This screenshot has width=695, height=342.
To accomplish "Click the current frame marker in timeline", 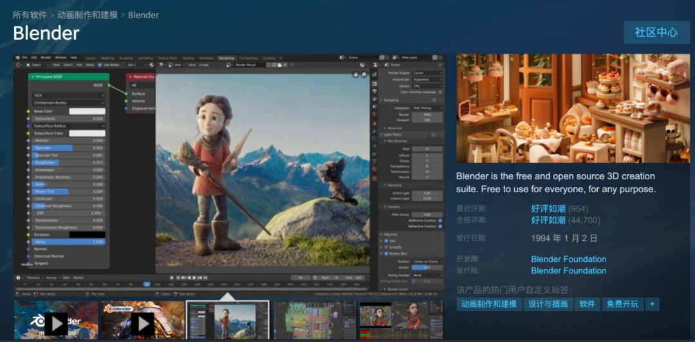I will [147, 284].
